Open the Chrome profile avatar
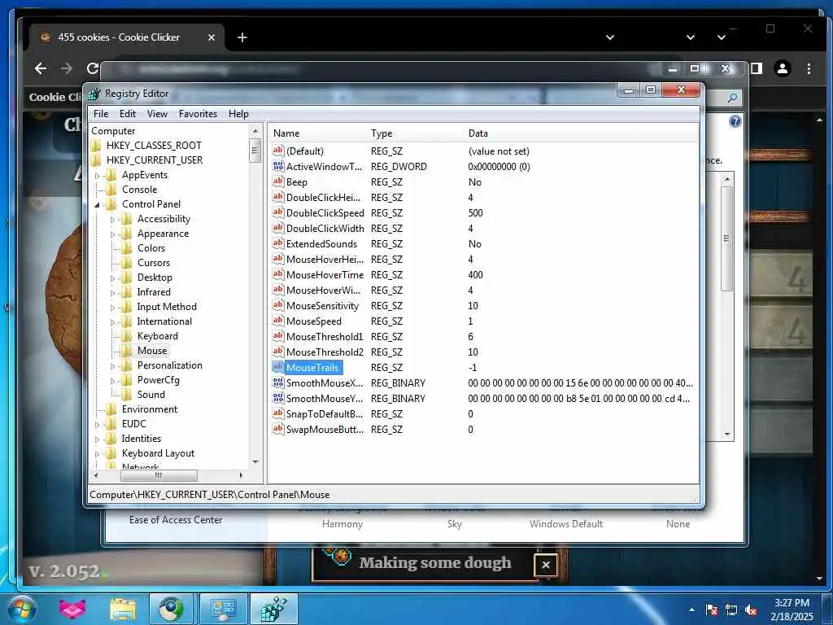This screenshot has height=625, width=833. 783,68
